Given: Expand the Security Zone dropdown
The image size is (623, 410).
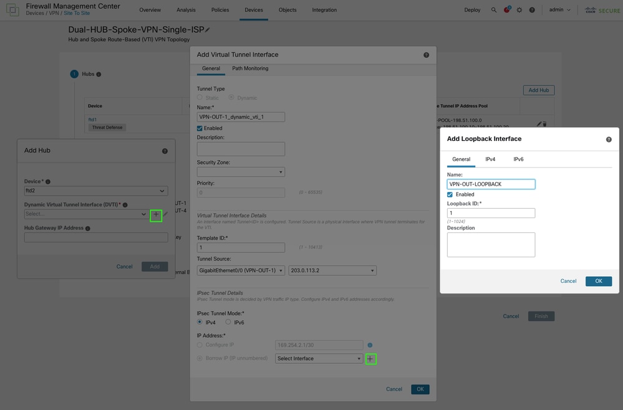Looking at the screenshot, I should [241, 172].
